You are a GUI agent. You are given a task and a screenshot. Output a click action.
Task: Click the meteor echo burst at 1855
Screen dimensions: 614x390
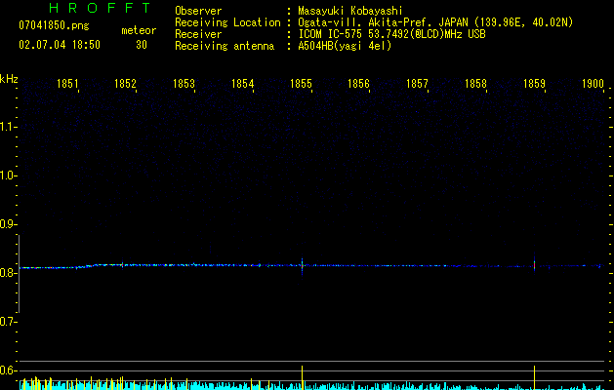point(302,265)
